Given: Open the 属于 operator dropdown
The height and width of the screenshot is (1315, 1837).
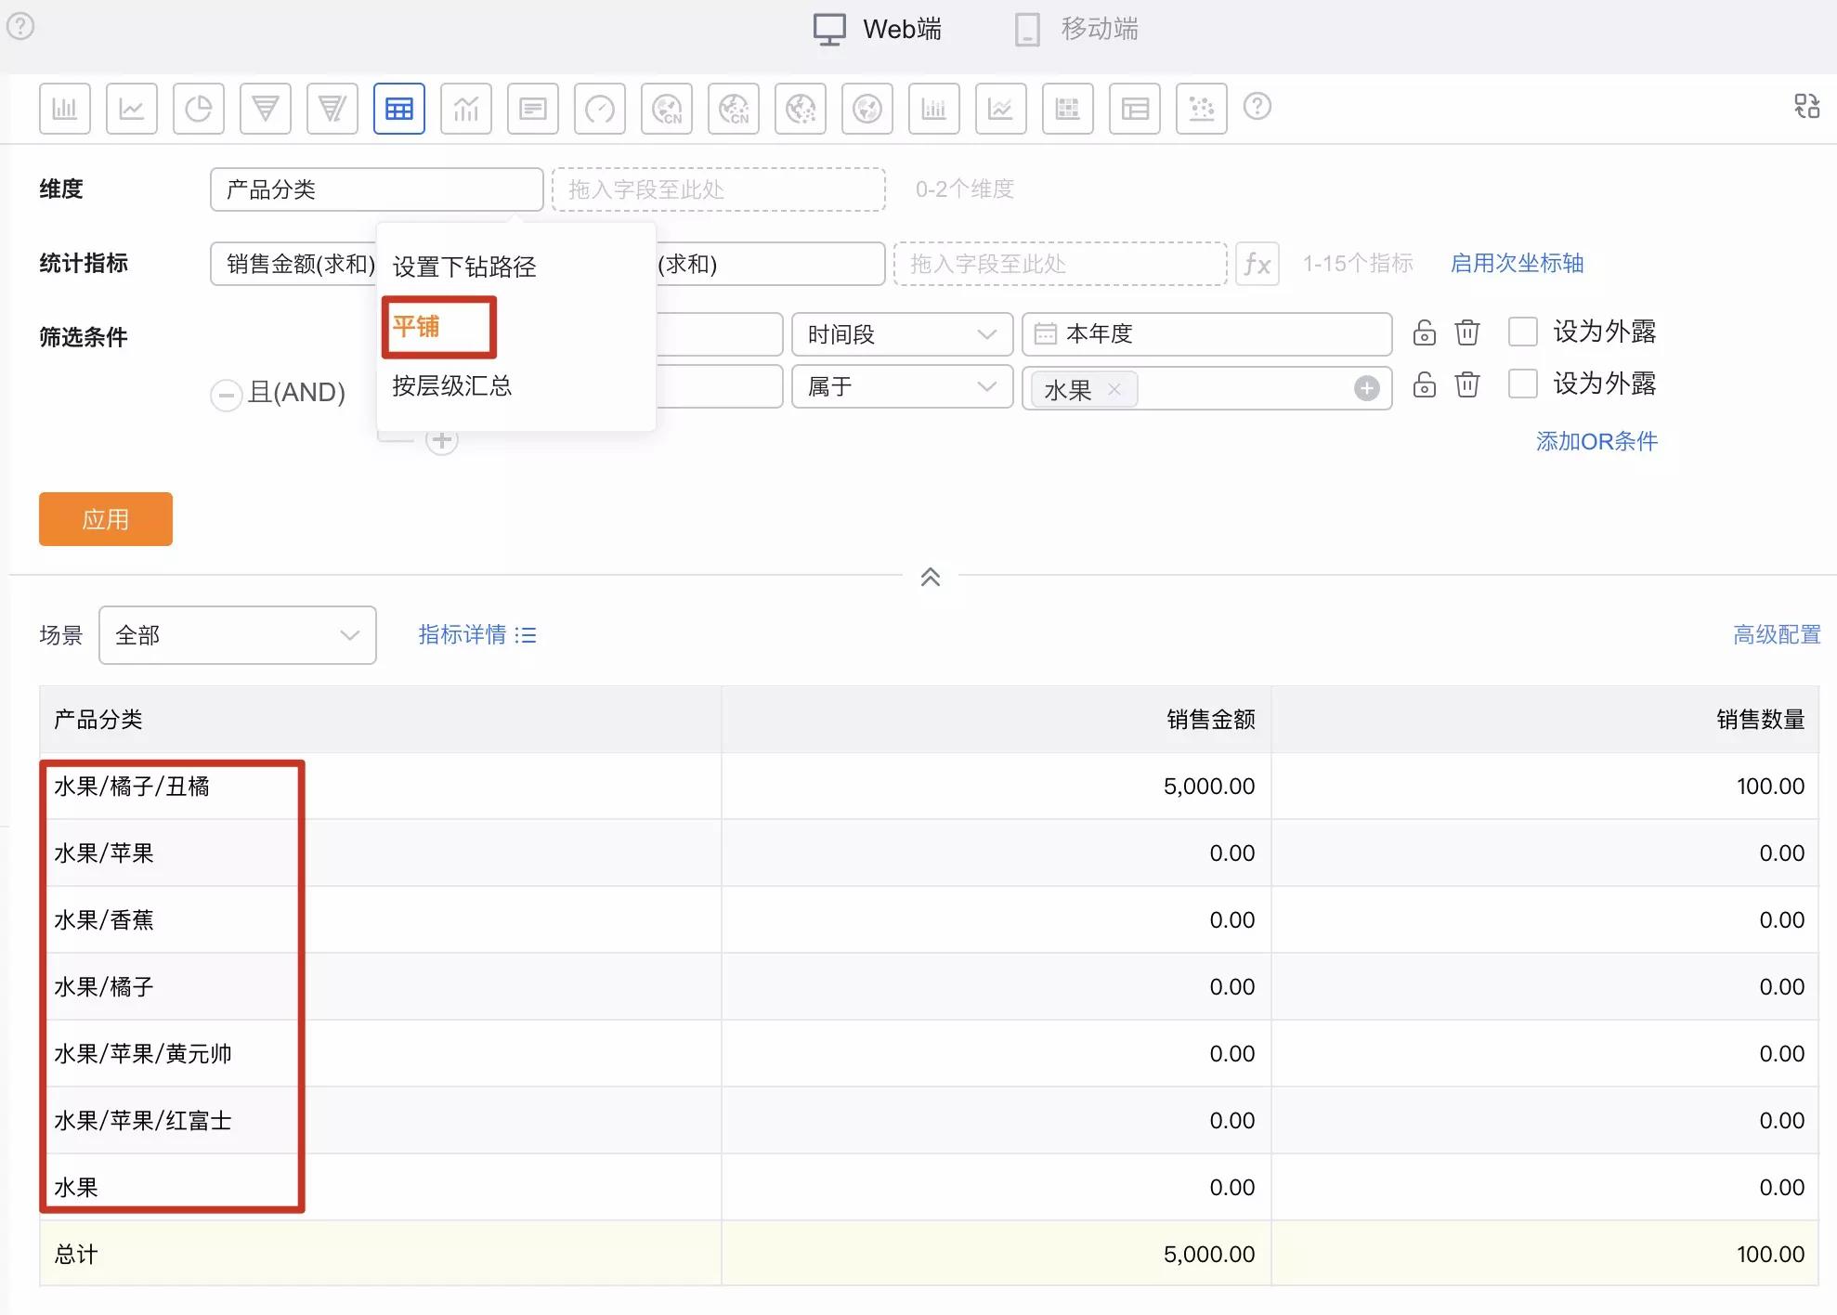Looking at the screenshot, I should point(902,386).
